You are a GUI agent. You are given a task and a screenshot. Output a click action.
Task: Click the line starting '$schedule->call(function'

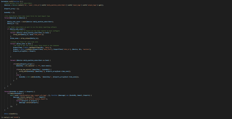coord(12,1)
